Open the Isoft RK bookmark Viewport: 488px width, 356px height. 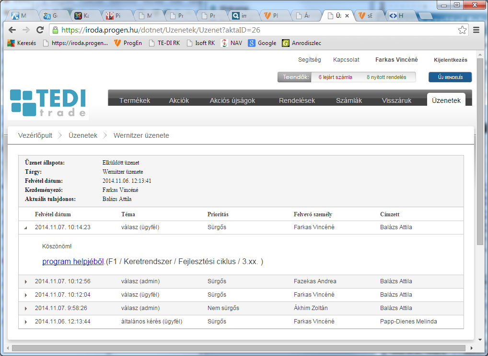coord(201,43)
